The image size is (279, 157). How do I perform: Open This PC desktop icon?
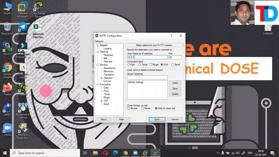click(7, 8)
